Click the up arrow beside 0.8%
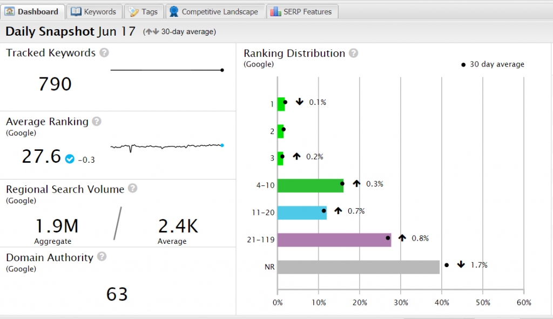Image resolution: width=553 pixels, height=319 pixels. [402, 238]
